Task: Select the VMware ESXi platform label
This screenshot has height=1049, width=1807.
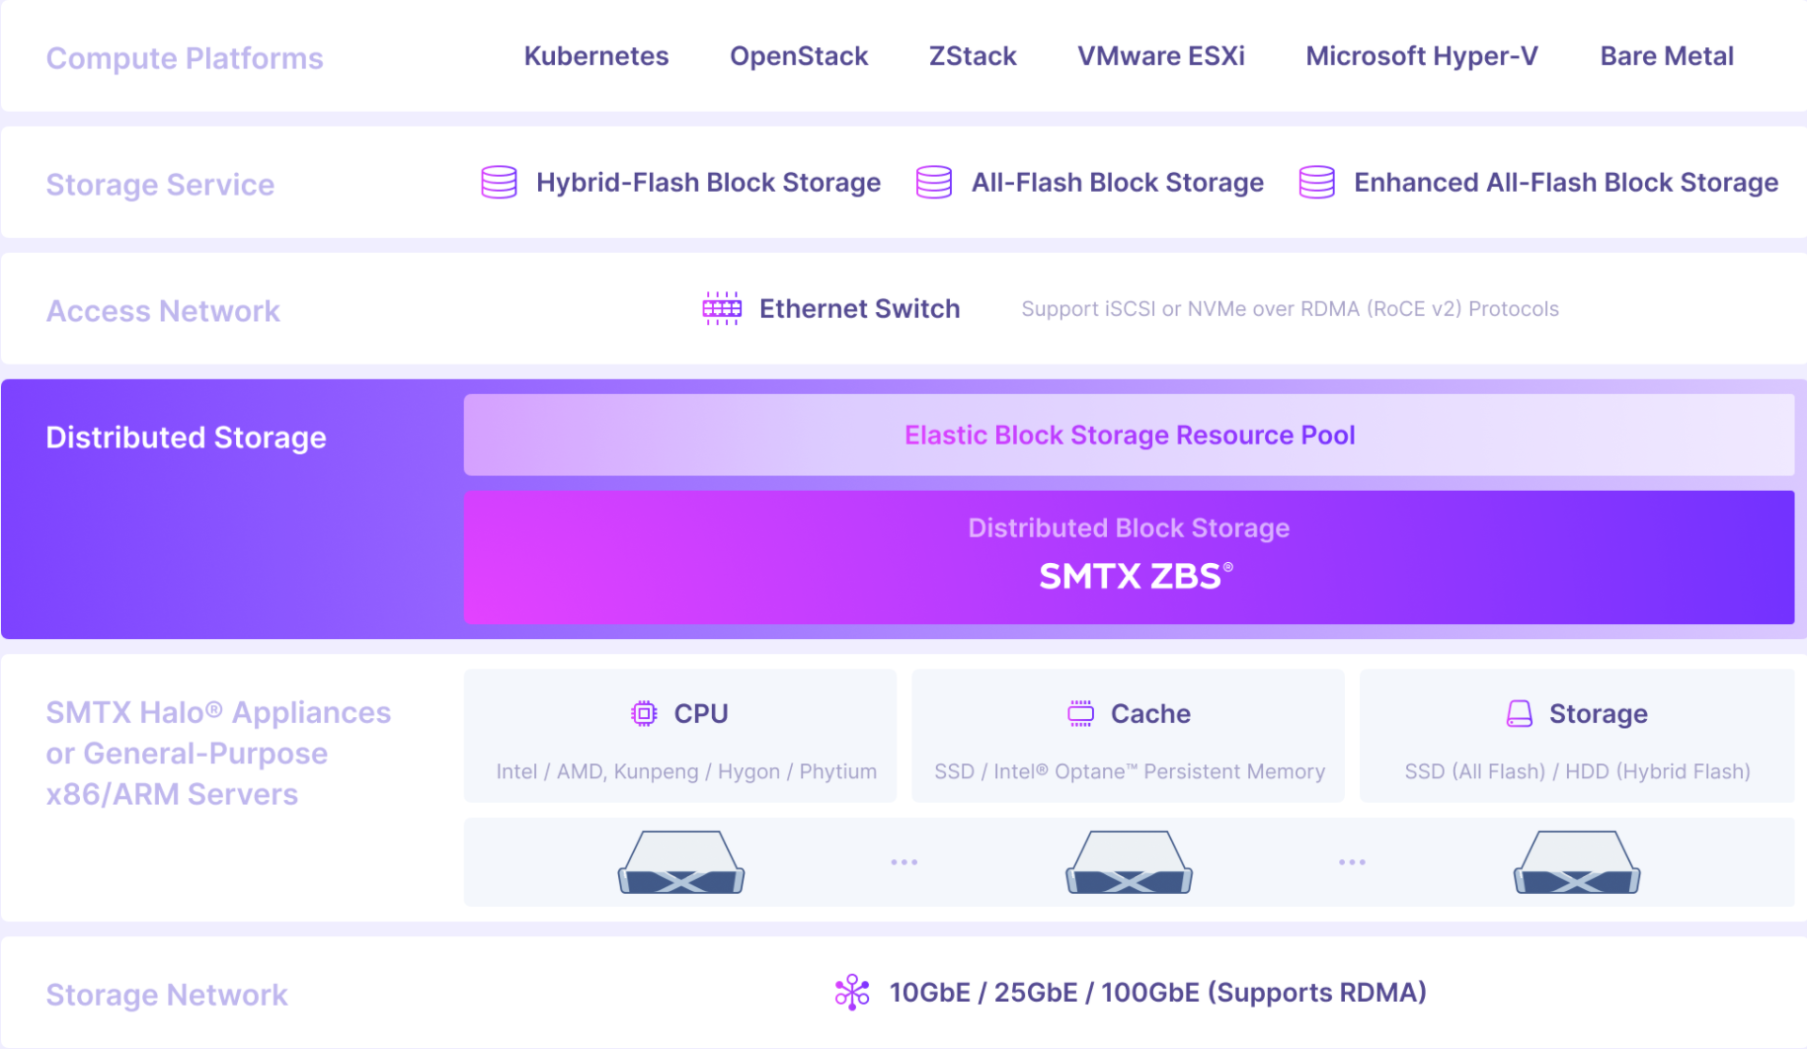Action: point(1161,56)
